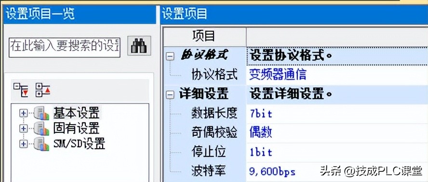Image resolution: width=428 pixels, height=182 pixels.
Task: Click the collapse all tree icon
Action: click(x=43, y=90)
